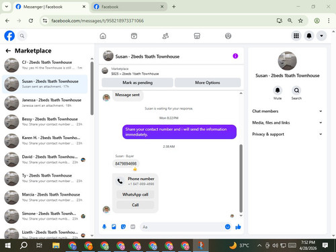Click the voice clip microphone icon
This screenshot has height=252, width=336.
[x=104, y=227]
